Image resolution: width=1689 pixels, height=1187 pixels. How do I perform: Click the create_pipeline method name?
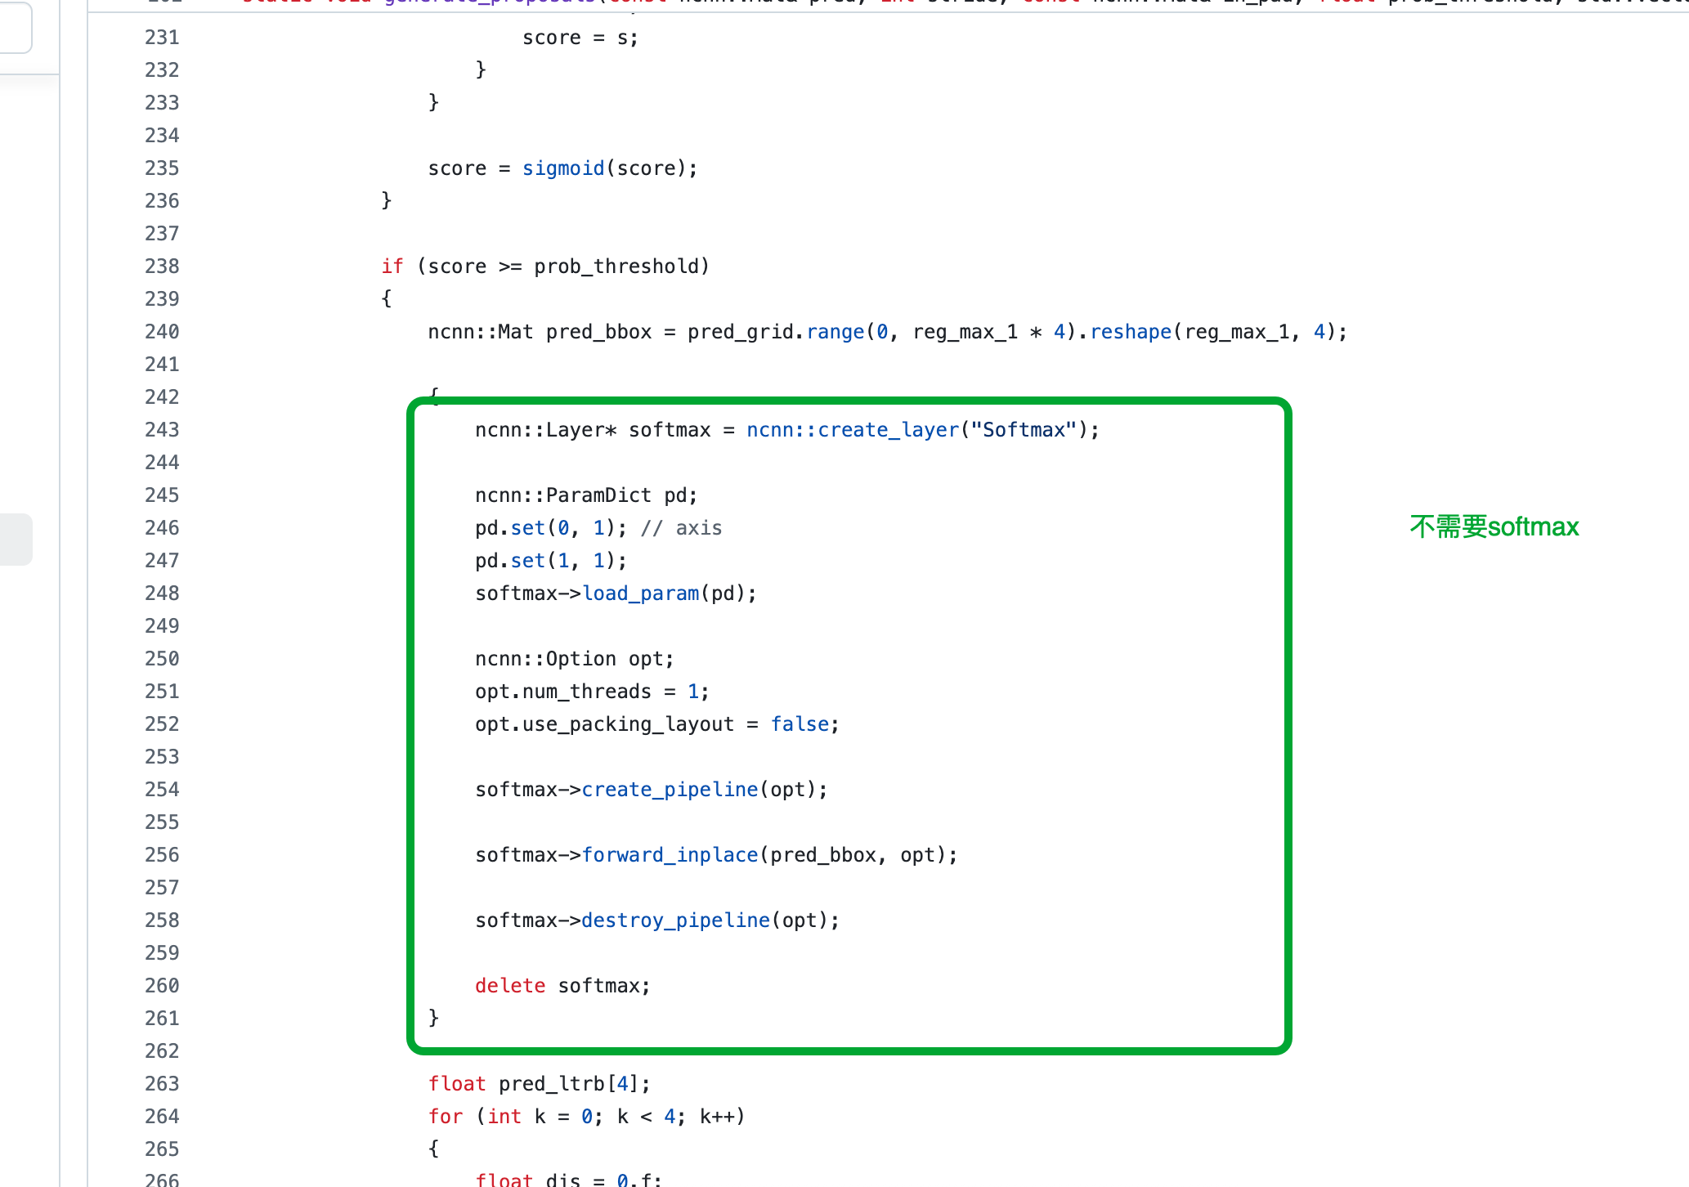coord(670,790)
